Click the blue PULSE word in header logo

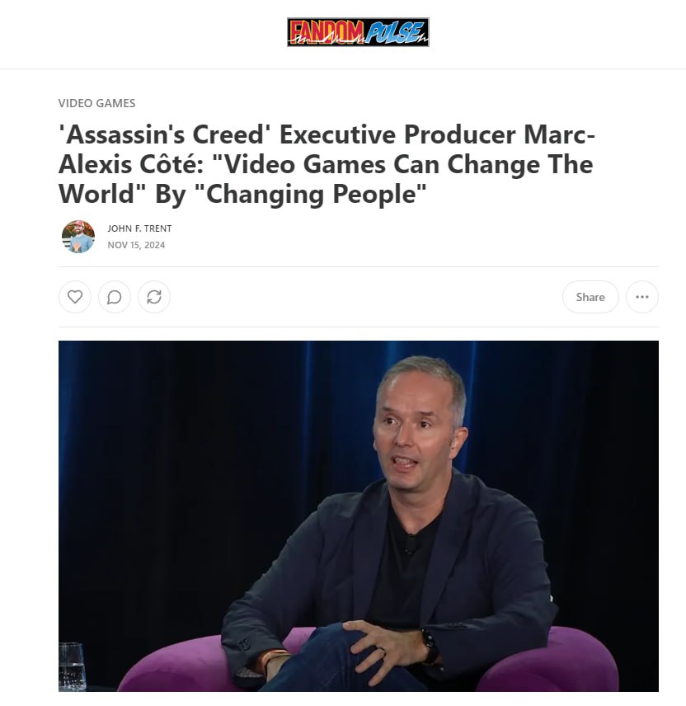(395, 33)
